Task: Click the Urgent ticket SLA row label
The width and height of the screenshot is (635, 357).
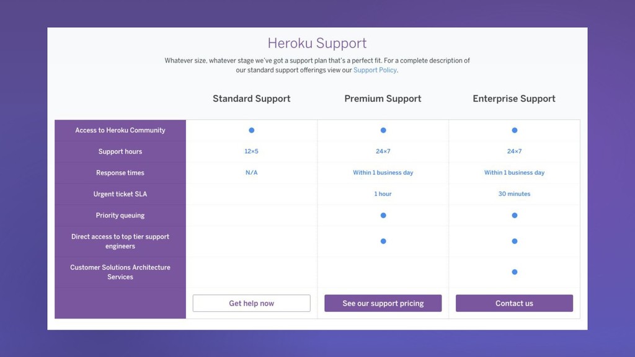Action: (120, 194)
